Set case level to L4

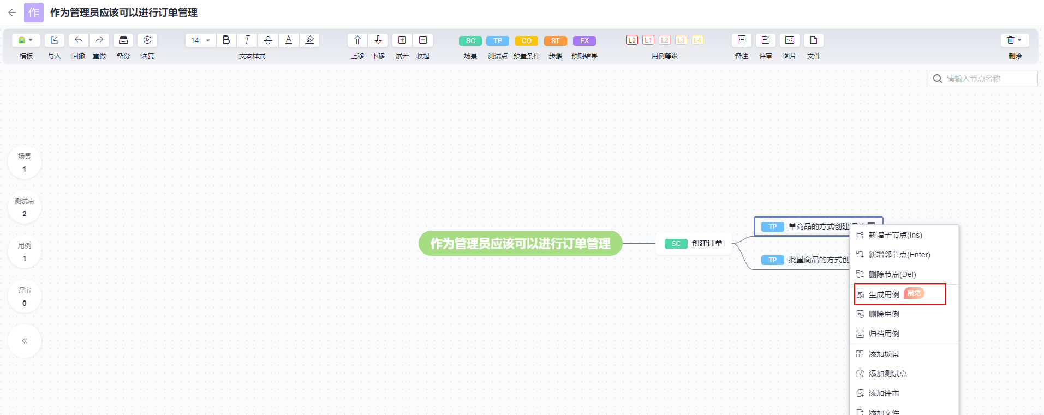tap(697, 40)
